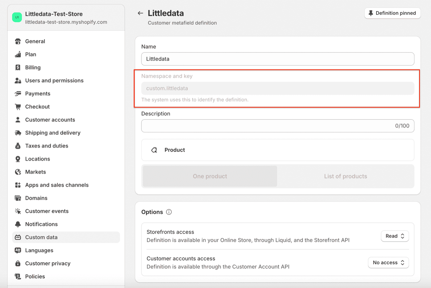Click the Customer privacy lock icon

18,263
